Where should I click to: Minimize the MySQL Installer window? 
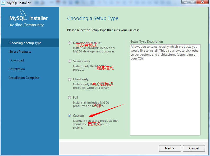(185, 2)
